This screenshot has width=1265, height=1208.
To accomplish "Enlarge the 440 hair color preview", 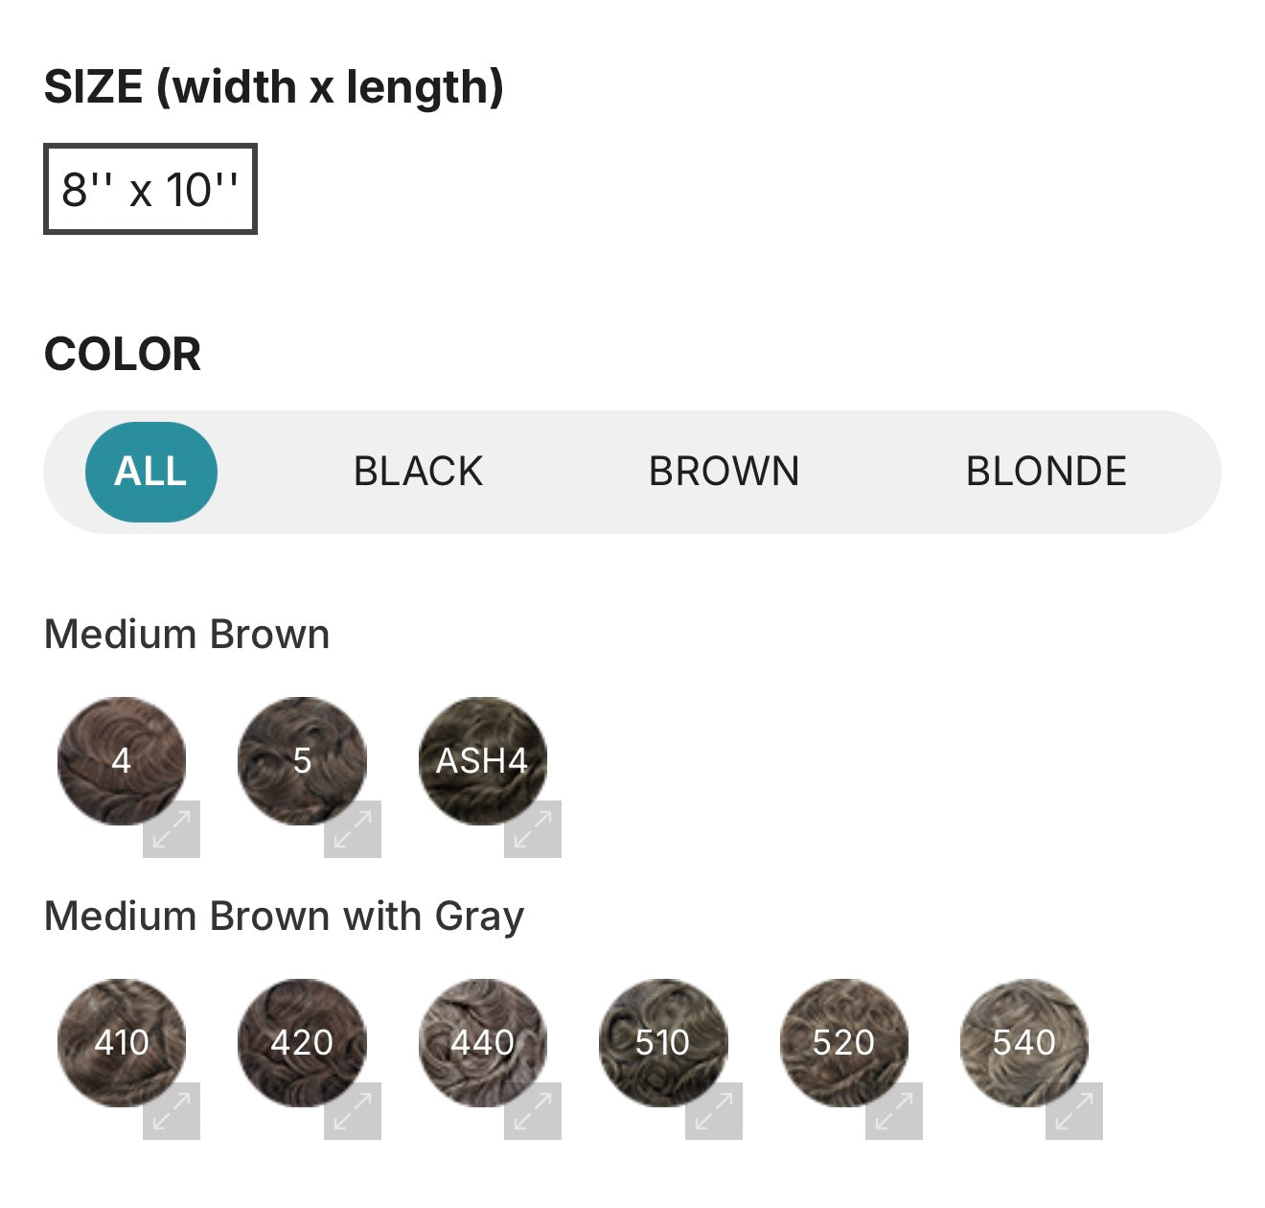I will click(x=533, y=1110).
